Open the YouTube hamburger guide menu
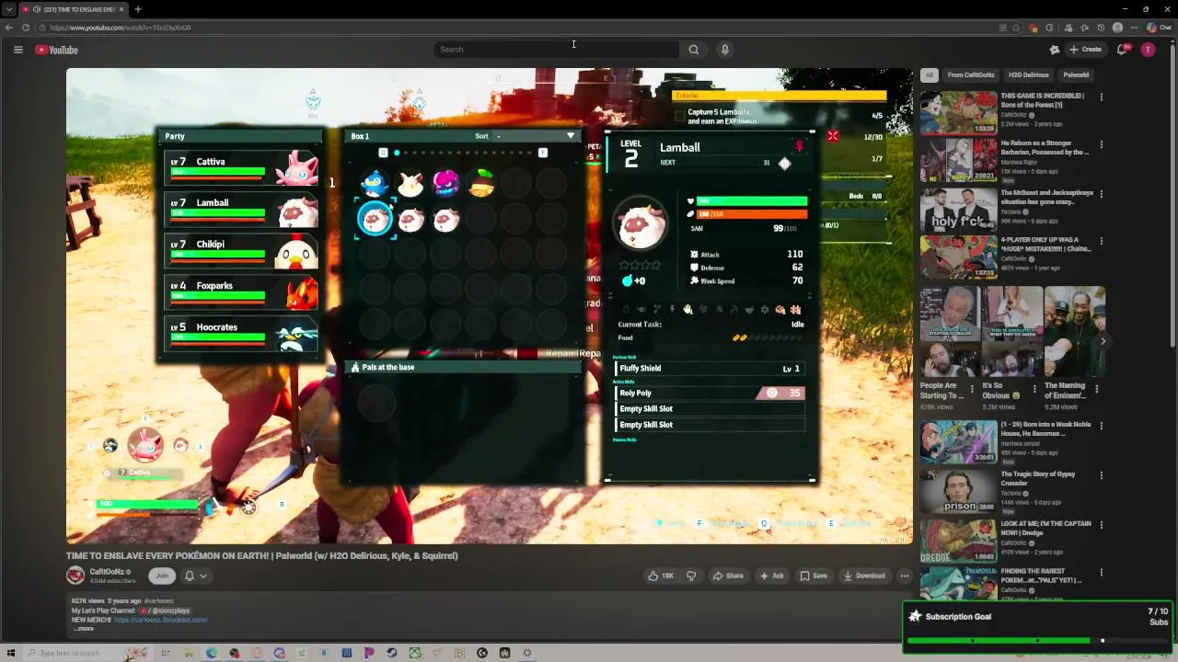Screen dimensions: 1178x662 pyautogui.click(x=17, y=50)
